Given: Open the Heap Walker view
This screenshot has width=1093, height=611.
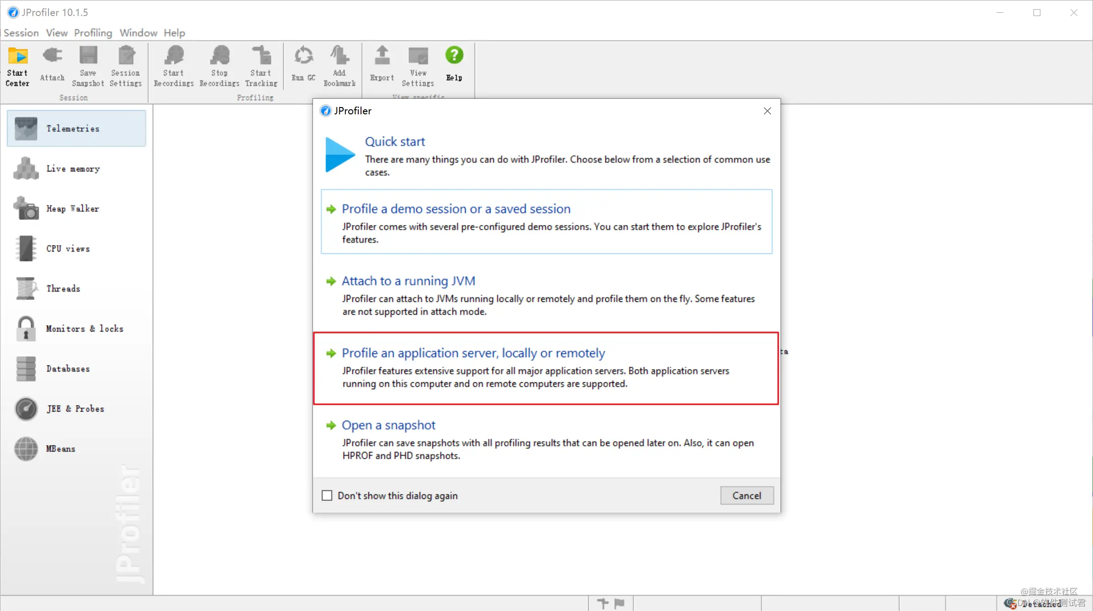Looking at the screenshot, I should (72, 209).
